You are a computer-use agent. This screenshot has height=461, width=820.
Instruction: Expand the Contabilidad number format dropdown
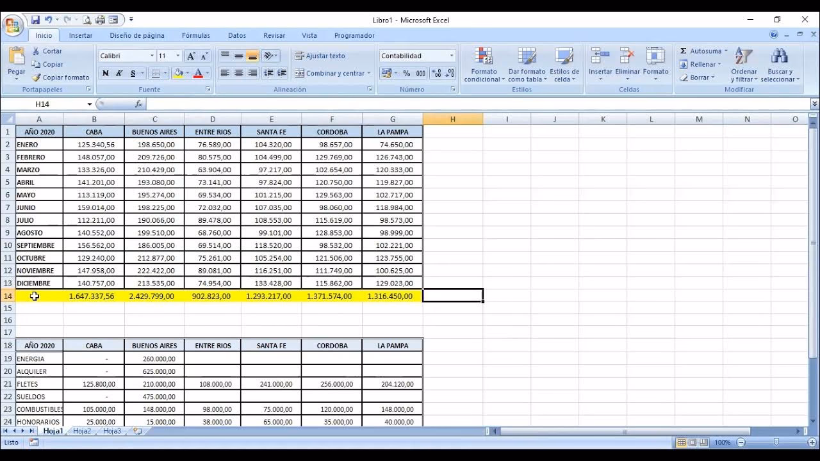click(451, 56)
